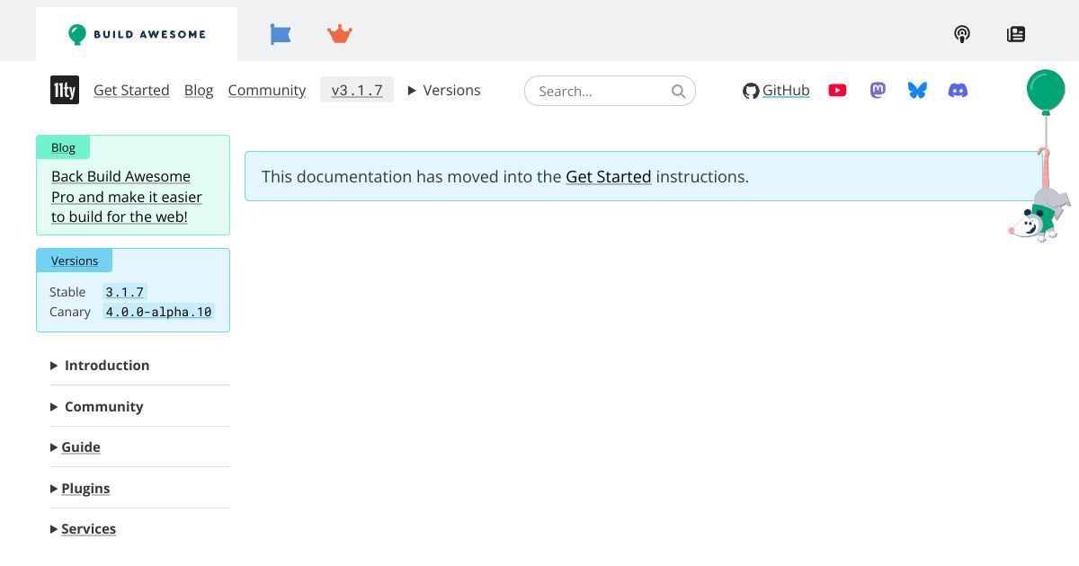Focus the Search input field

(x=610, y=91)
